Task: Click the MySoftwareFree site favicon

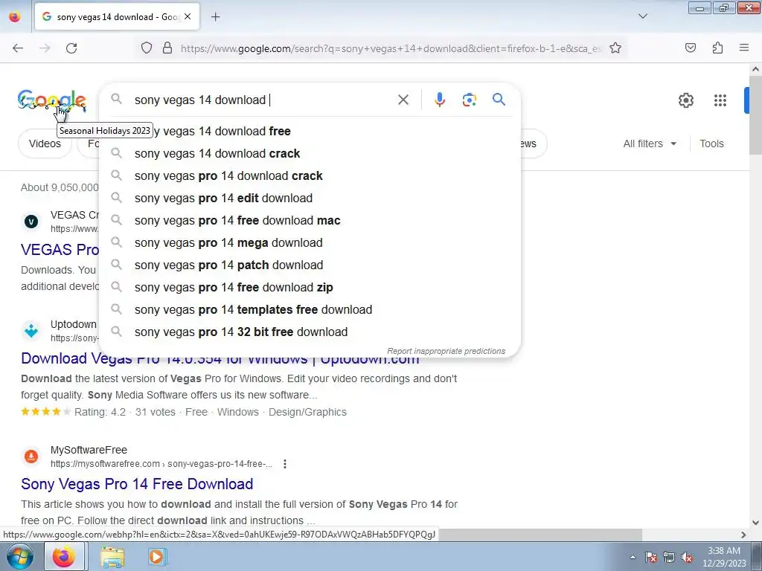Action: (31, 457)
